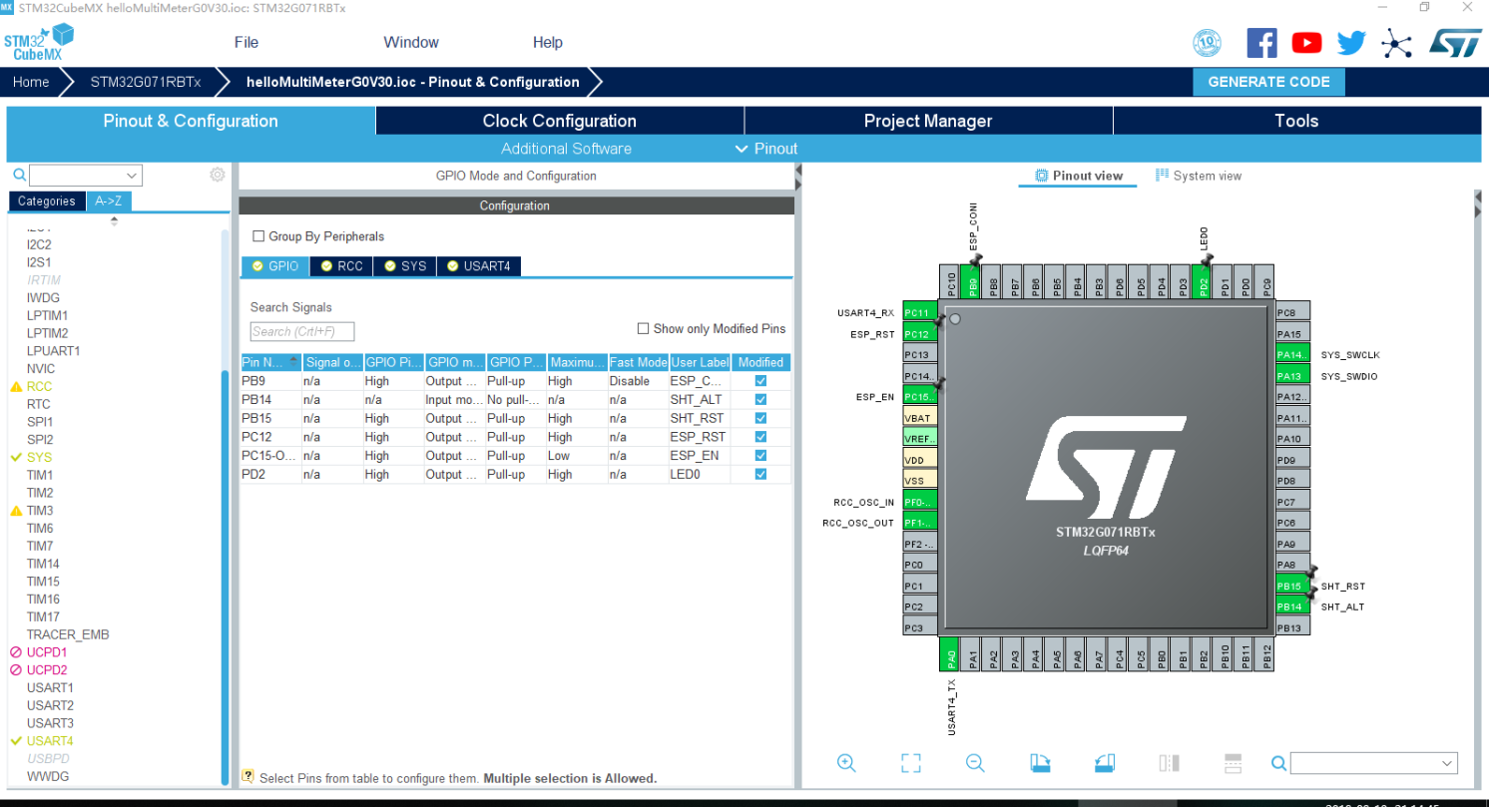This screenshot has width=1489, height=807.
Task: Toggle Modified checkbox for PB14 row
Action: point(760,399)
